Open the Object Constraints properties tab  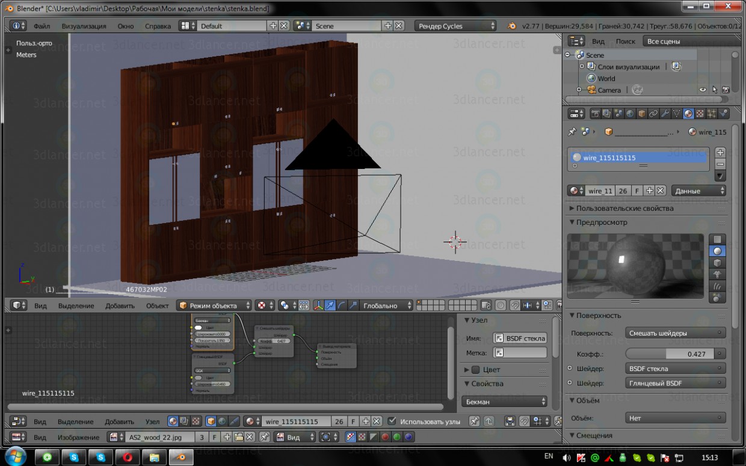pos(653,114)
